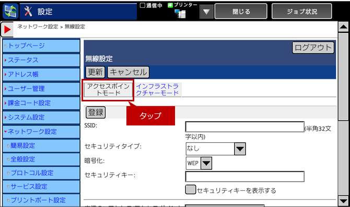Click the vertical scrollbar thumb

coord(344,77)
